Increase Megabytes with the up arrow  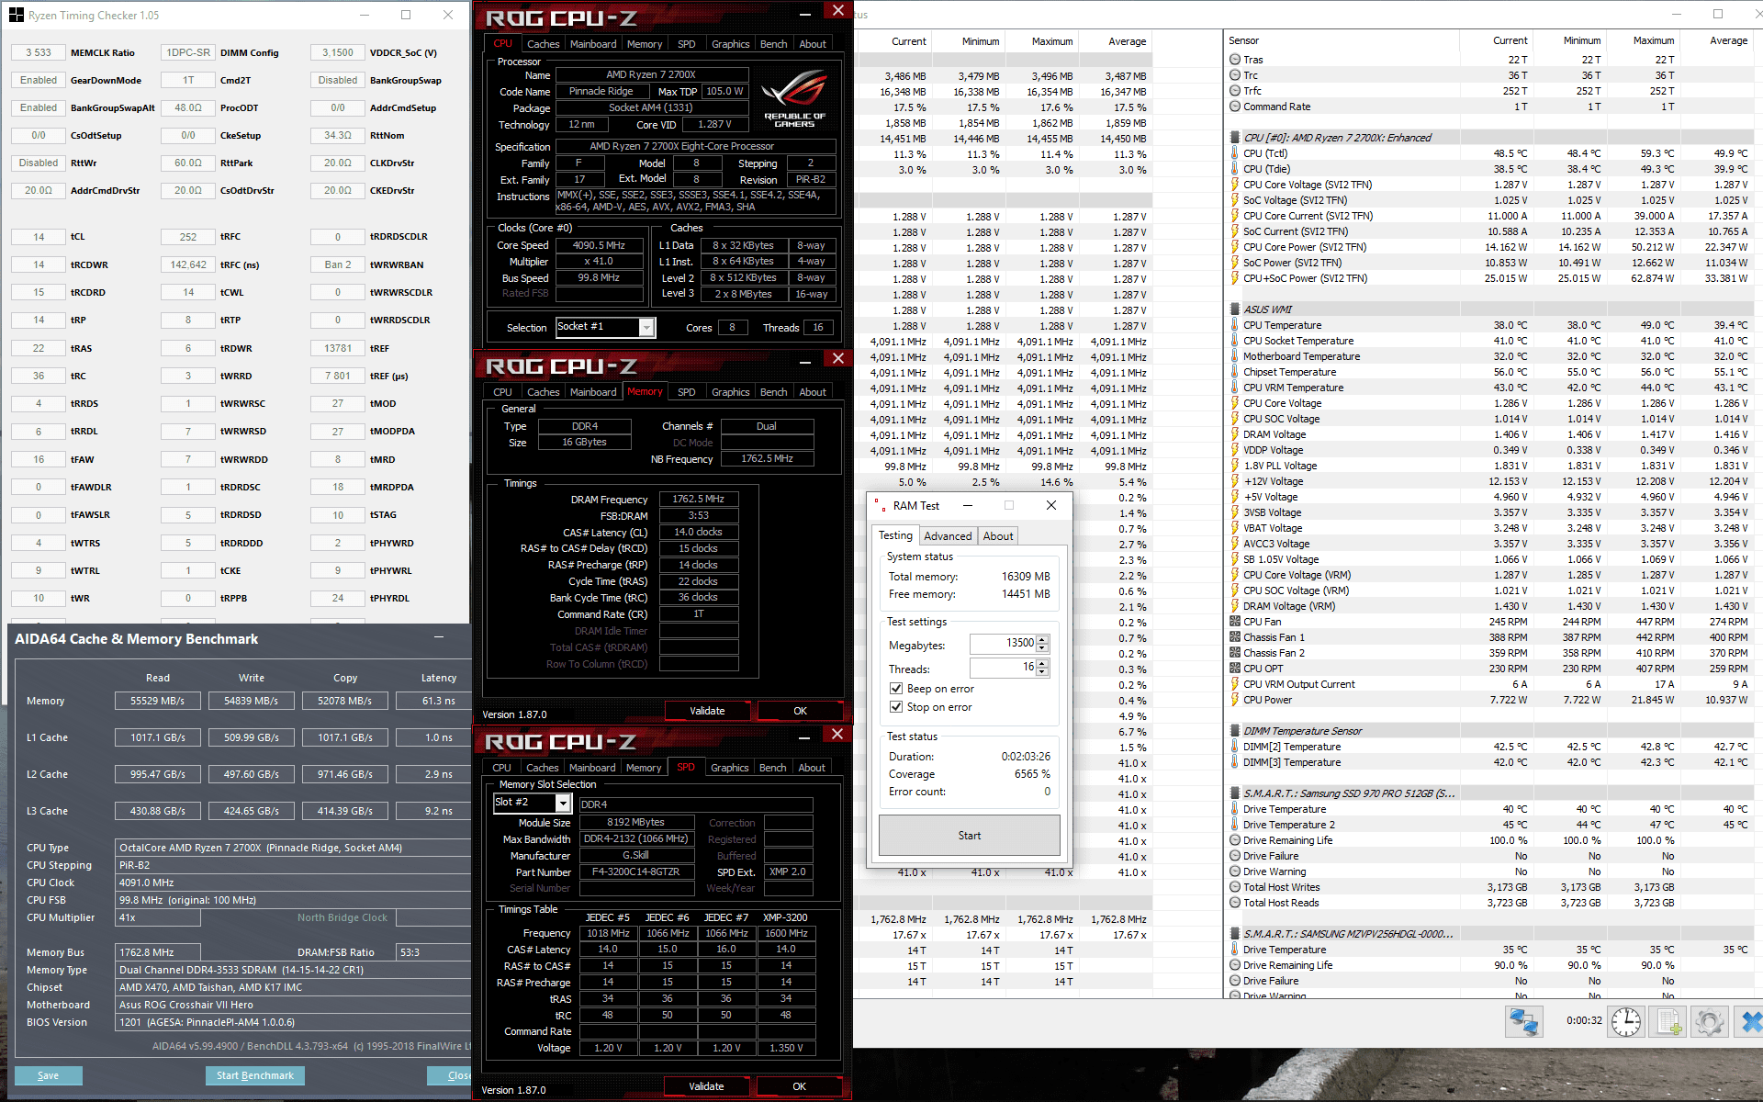[x=1042, y=639]
